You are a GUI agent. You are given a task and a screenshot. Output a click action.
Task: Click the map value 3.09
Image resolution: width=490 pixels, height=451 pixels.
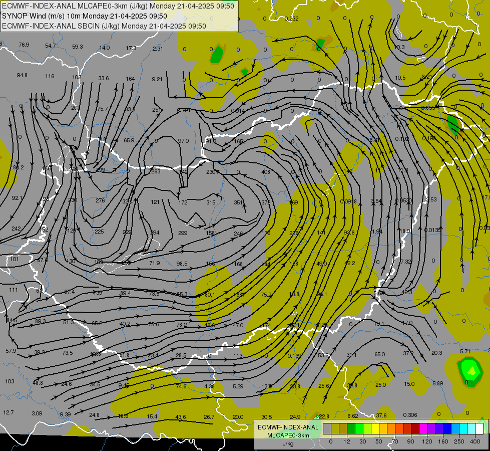(x=37, y=413)
